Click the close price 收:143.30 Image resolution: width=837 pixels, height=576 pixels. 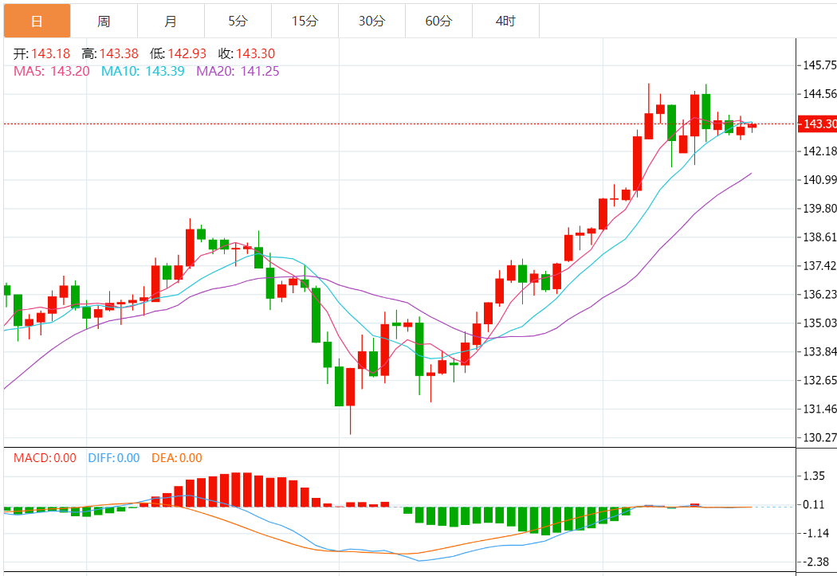point(246,53)
